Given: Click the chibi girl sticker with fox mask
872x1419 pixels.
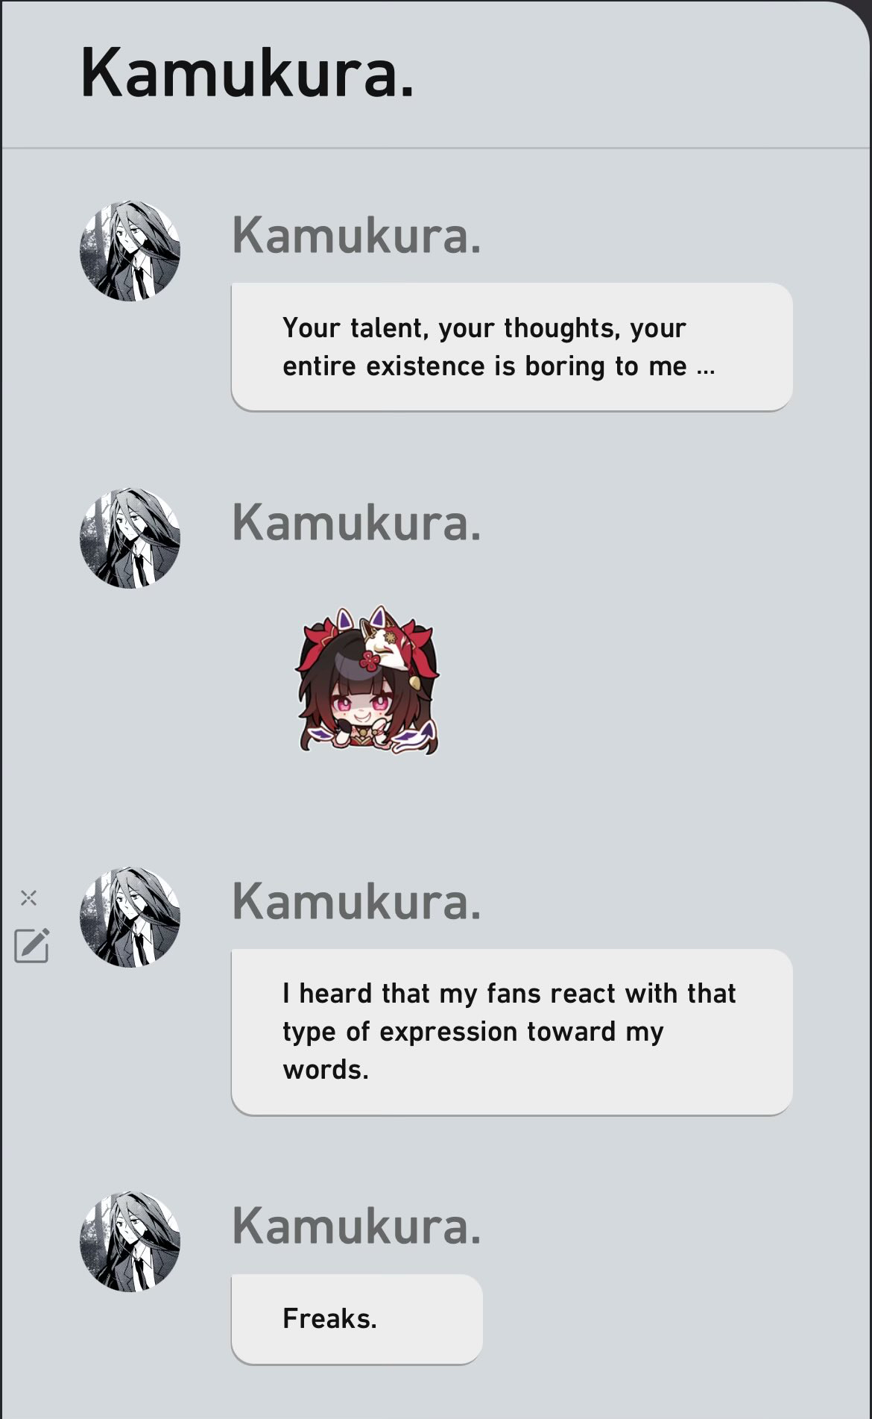Looking at the screenshot, I should coord(368,680).
